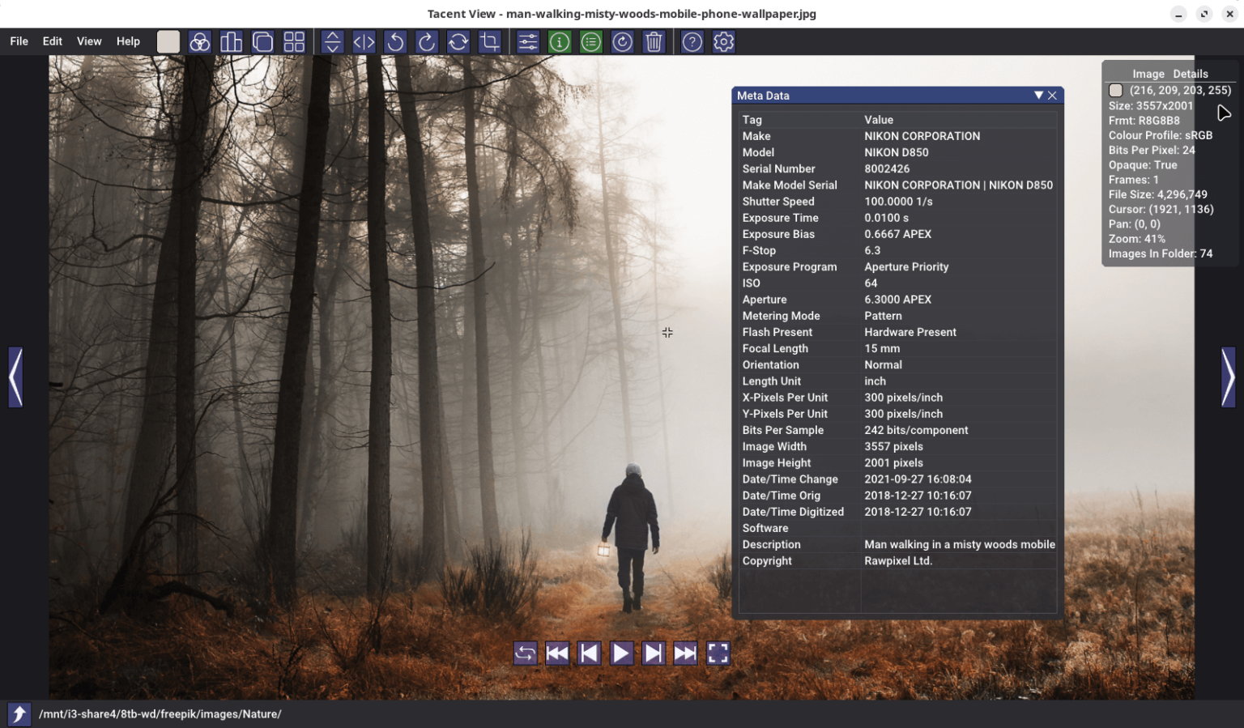Image resolution: width=1244 pixels, height=728 pixels.
Task: Click the pixel color swatch in Image panel
Action: coord(1115,90)
